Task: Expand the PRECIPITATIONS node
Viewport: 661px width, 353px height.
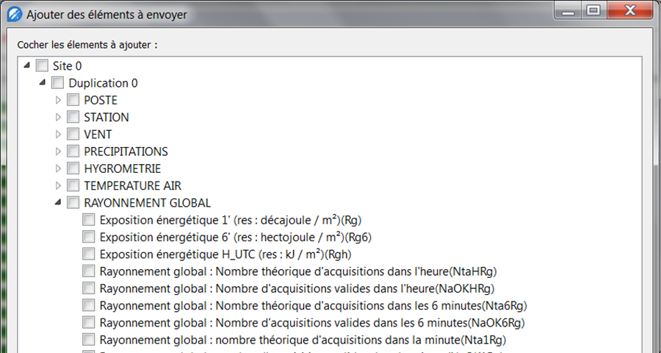Action: 59,151
